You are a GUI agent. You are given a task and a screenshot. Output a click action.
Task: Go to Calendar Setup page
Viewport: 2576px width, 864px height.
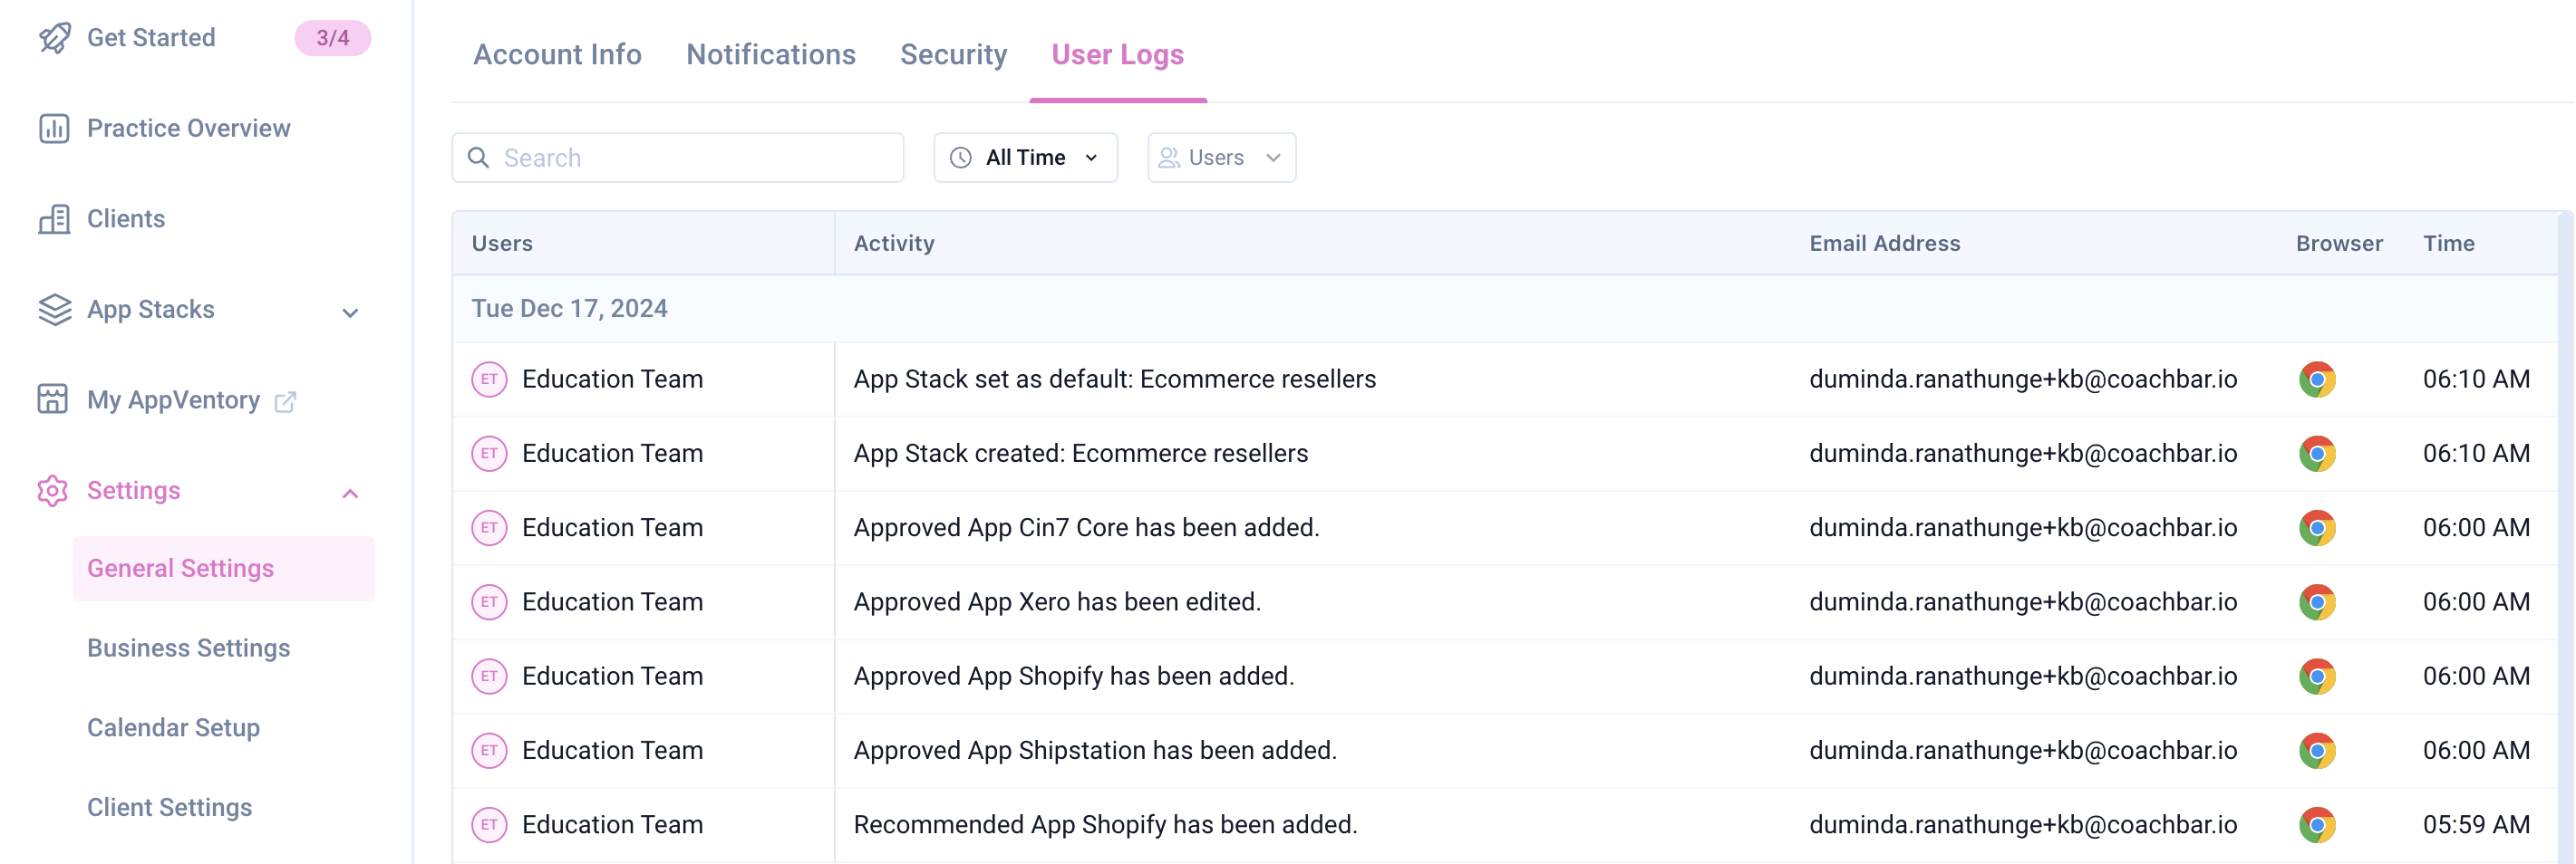click(x=173, y=728)
